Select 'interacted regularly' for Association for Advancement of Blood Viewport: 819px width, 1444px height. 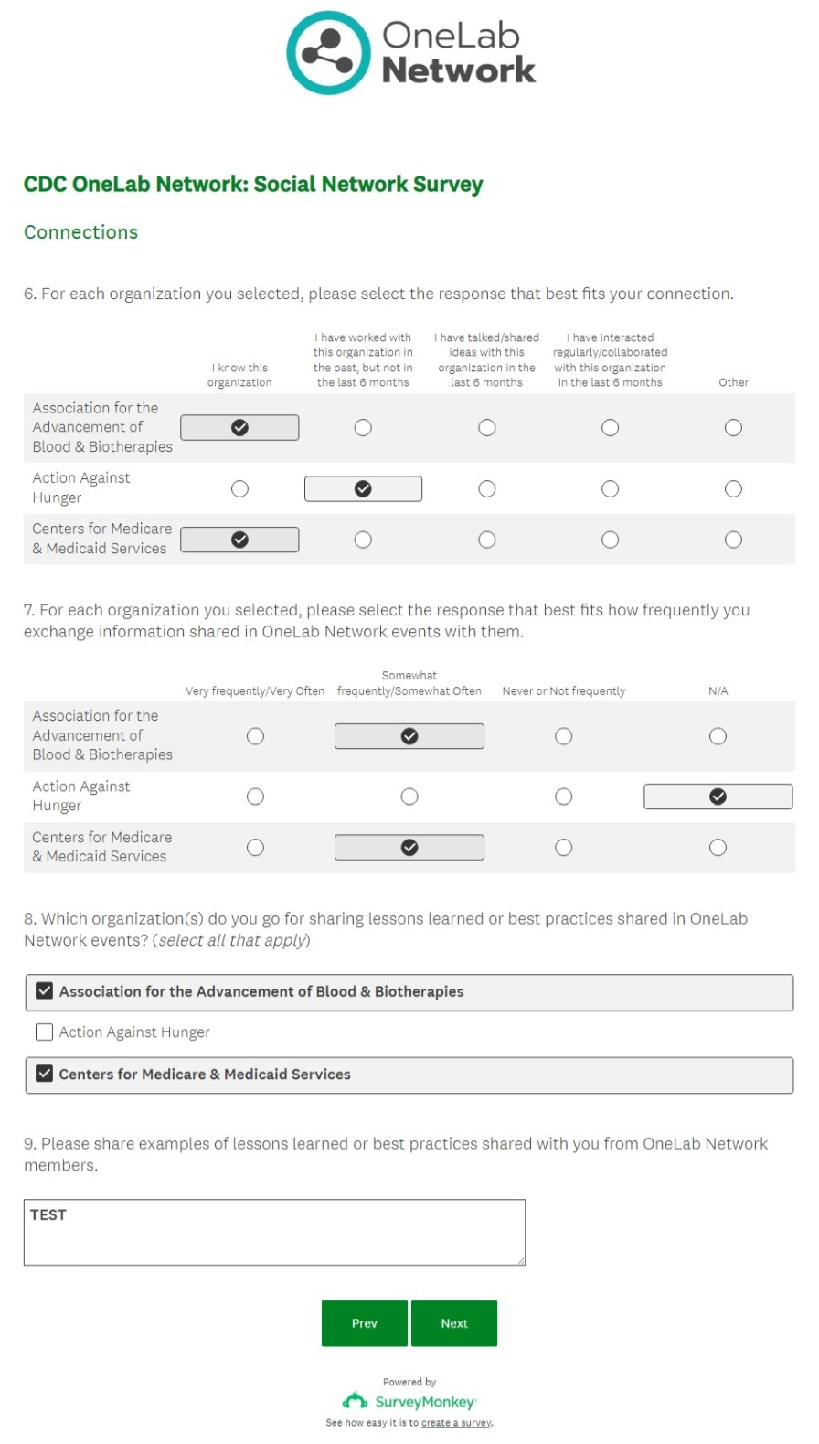click(x=610, y=428)
